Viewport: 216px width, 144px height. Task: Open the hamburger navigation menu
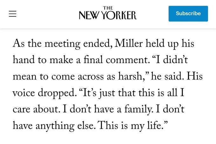point(12,14)
